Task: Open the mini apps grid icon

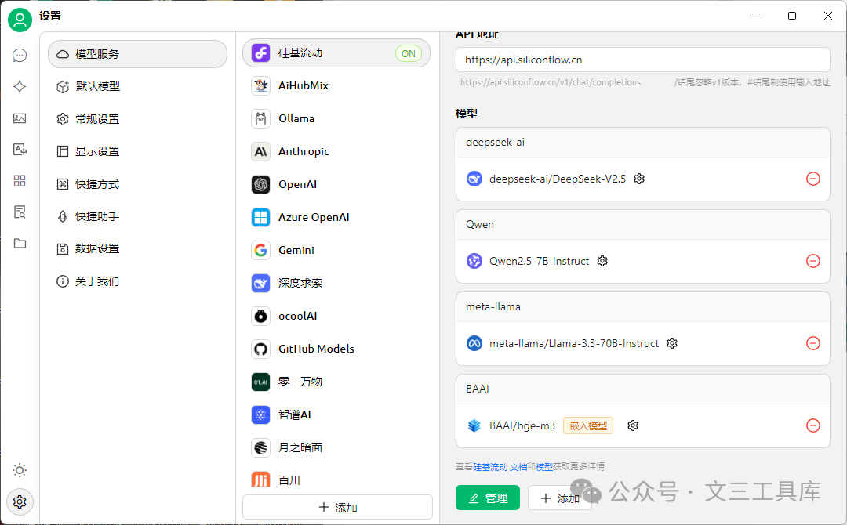Action: pyautogui.click(x=20, y=181)
